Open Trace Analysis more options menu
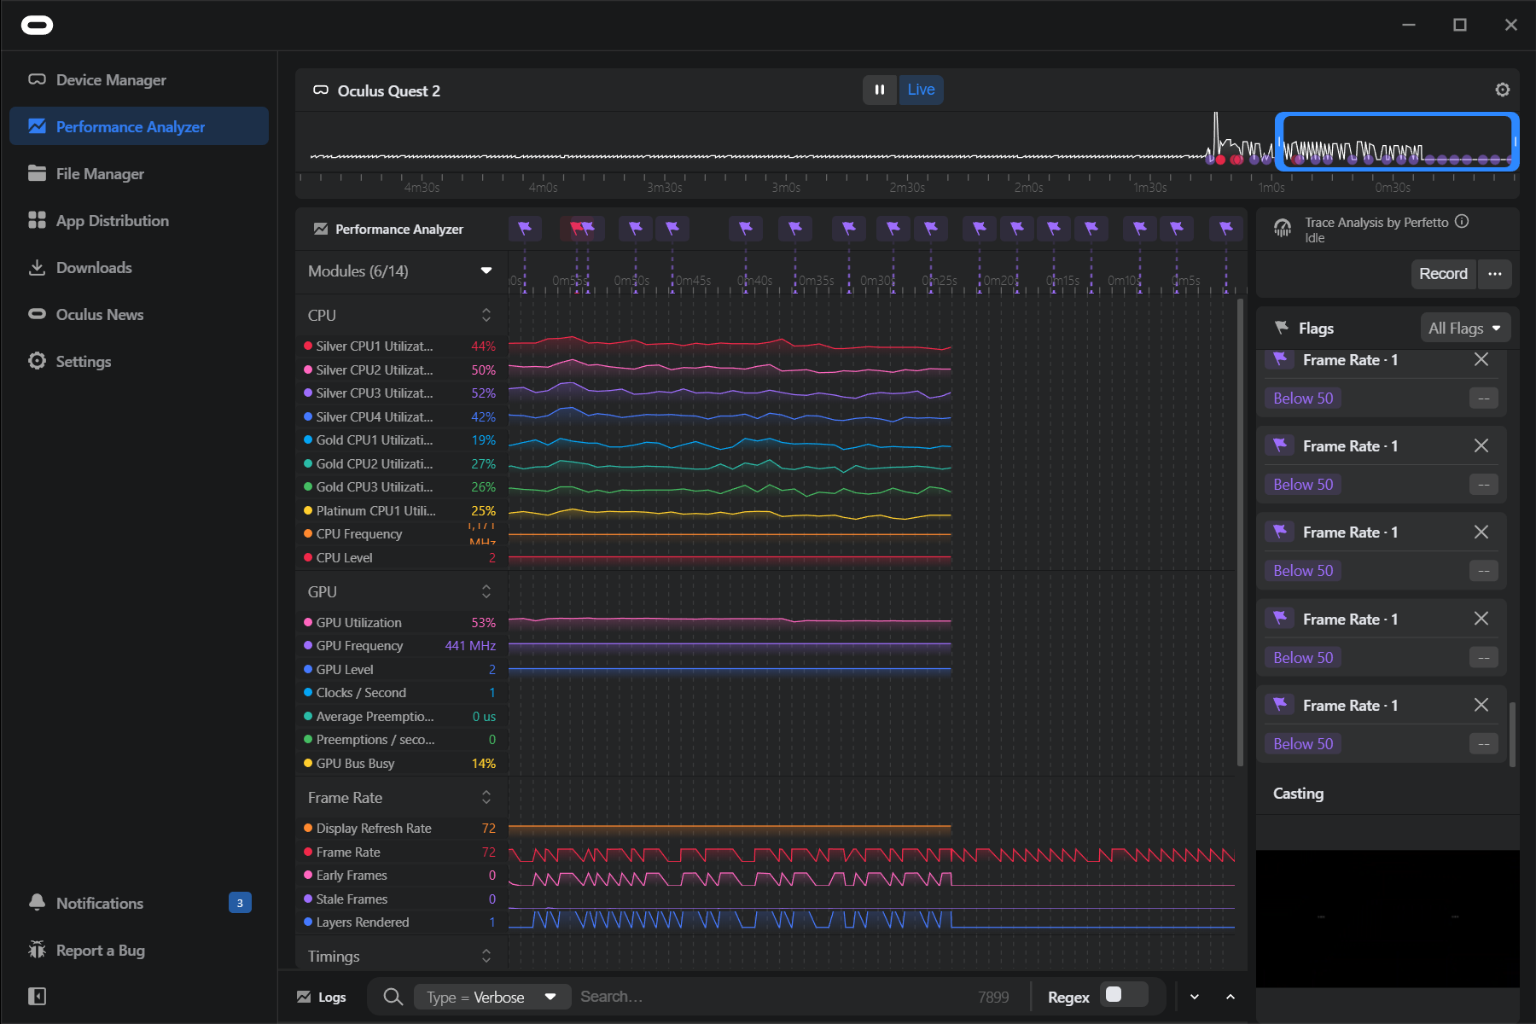This screenshot has width=1536, height=1024. (x=1494, y=274)
